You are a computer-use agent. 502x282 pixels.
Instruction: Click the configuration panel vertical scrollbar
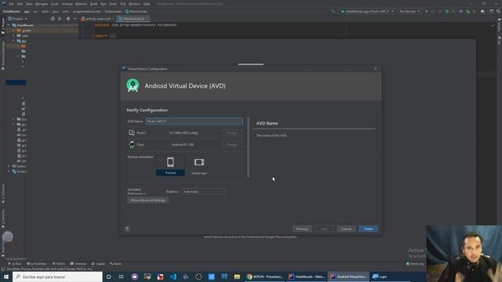(248, 148)
